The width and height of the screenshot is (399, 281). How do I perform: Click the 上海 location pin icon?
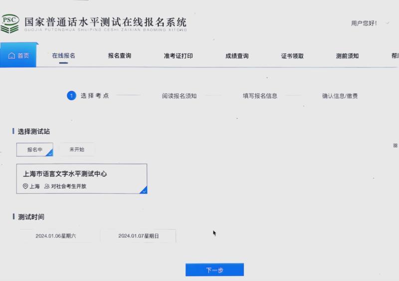tap(25, 186)
